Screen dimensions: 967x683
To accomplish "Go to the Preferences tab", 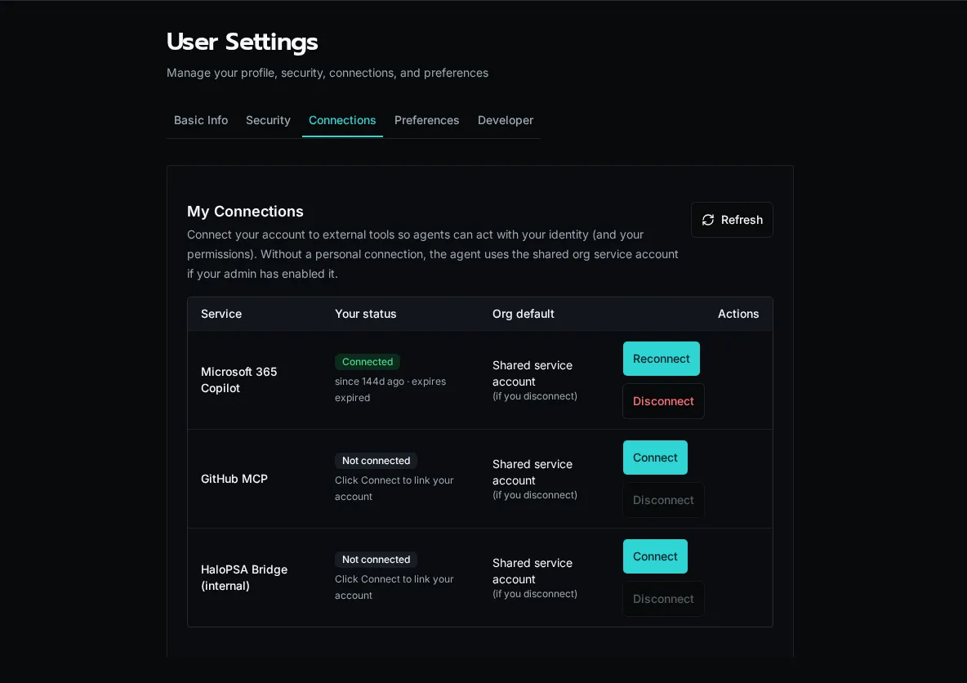I will coord(427,120).
